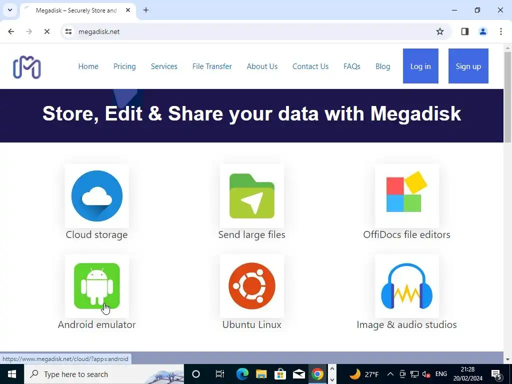Open the Image & audio studios headphones icon

coord(406,286)
